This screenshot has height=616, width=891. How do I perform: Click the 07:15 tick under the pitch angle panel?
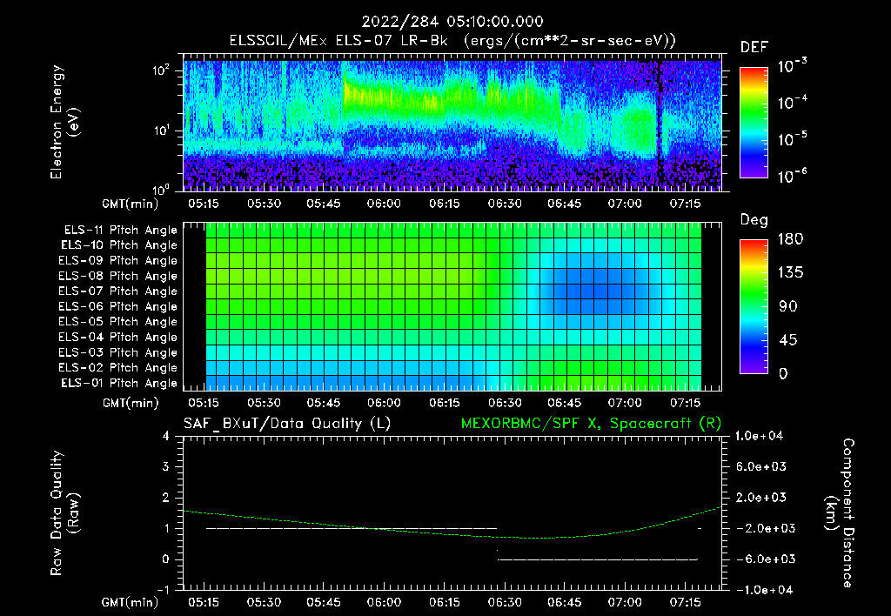(686, 404)
